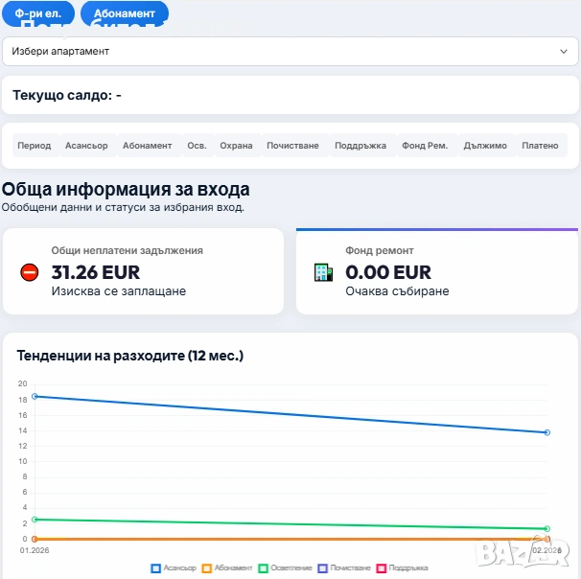The width and height of the screenshot is (581, 579).
Task: Open the 'Абонамент' pill tab
Action: point(124,13)
